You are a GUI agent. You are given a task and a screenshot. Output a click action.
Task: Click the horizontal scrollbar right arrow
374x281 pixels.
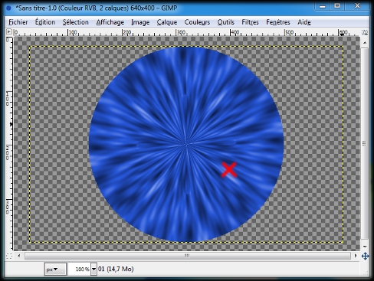click(x=356, y=256)
